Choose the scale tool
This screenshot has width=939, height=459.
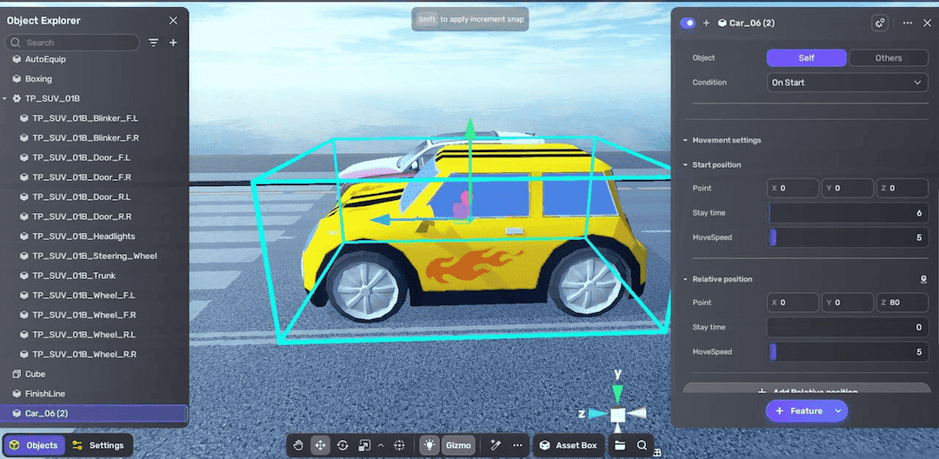(364, 445)
